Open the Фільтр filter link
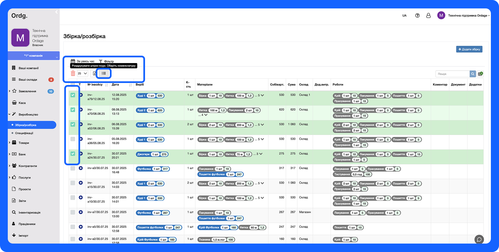The width and height of the screenshot is (499, 252). tap(106, 61)
